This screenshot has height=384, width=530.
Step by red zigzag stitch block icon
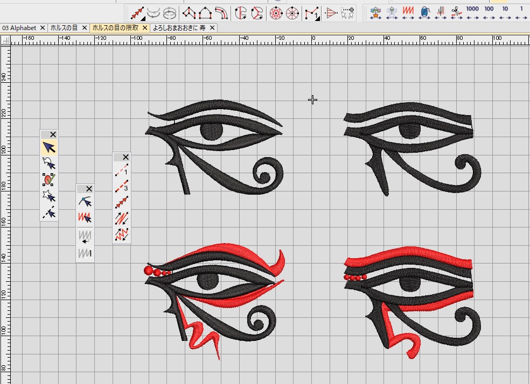tap(408, 13)
